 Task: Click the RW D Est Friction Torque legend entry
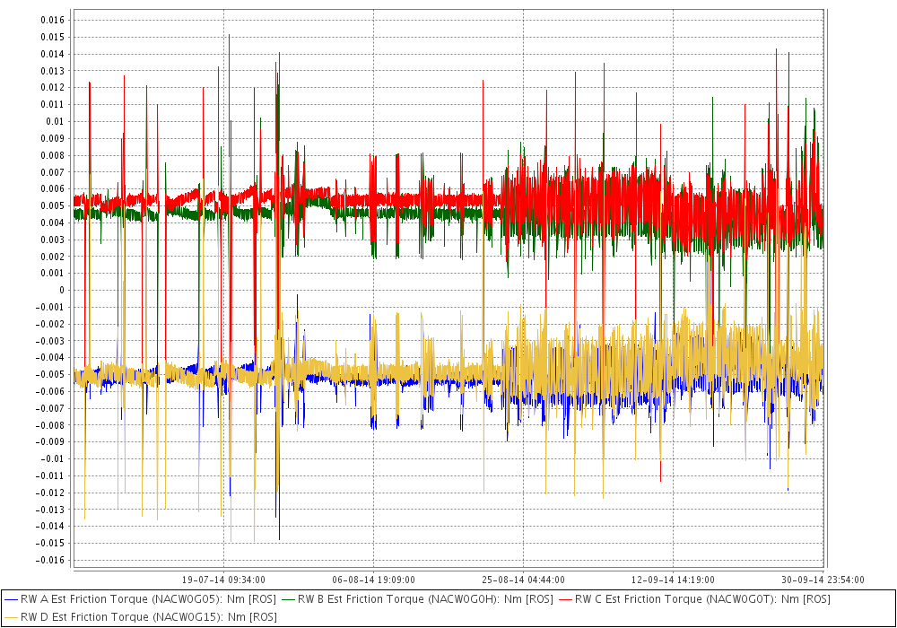click(x=141, y=617)
